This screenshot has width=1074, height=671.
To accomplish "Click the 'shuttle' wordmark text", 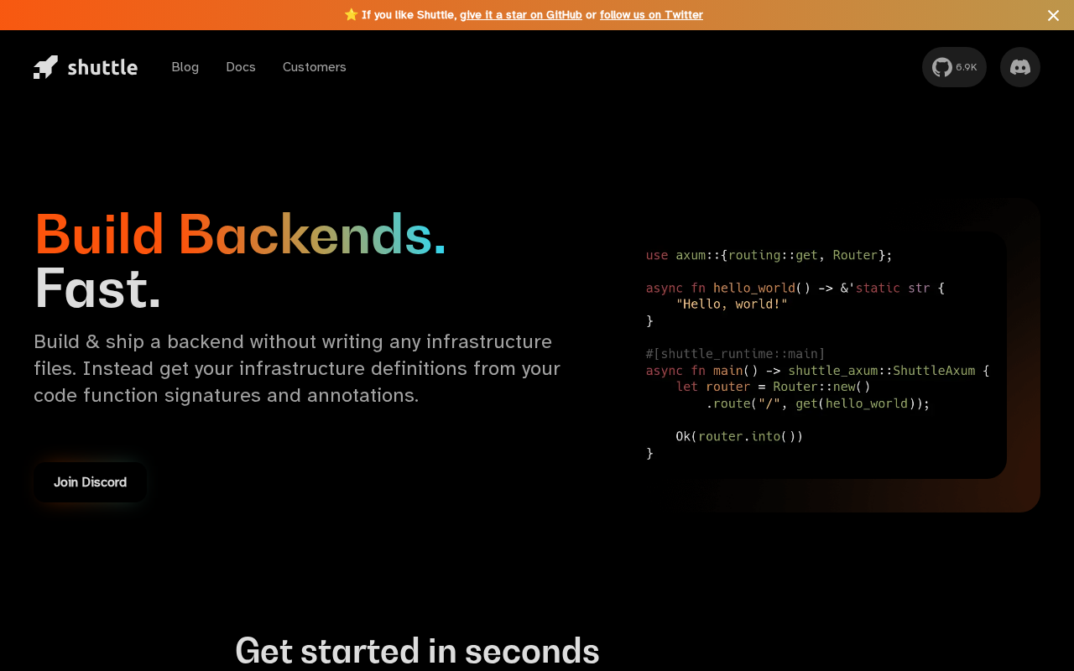I will [x=102, y=67].
